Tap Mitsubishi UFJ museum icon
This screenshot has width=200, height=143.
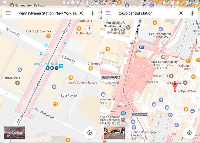(x=128, y=27)
